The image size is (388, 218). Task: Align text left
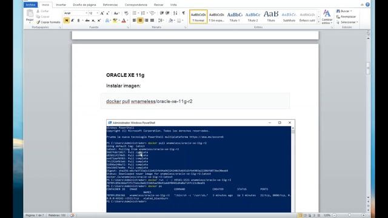(x=134, y=21)
